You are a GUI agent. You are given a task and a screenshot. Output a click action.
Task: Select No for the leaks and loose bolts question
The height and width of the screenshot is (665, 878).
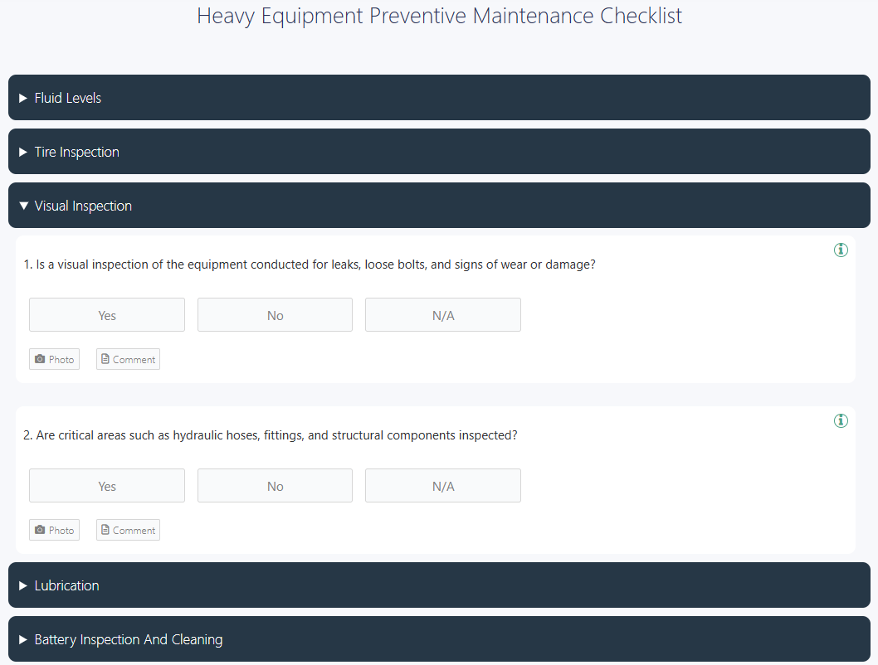click(275, 315)
